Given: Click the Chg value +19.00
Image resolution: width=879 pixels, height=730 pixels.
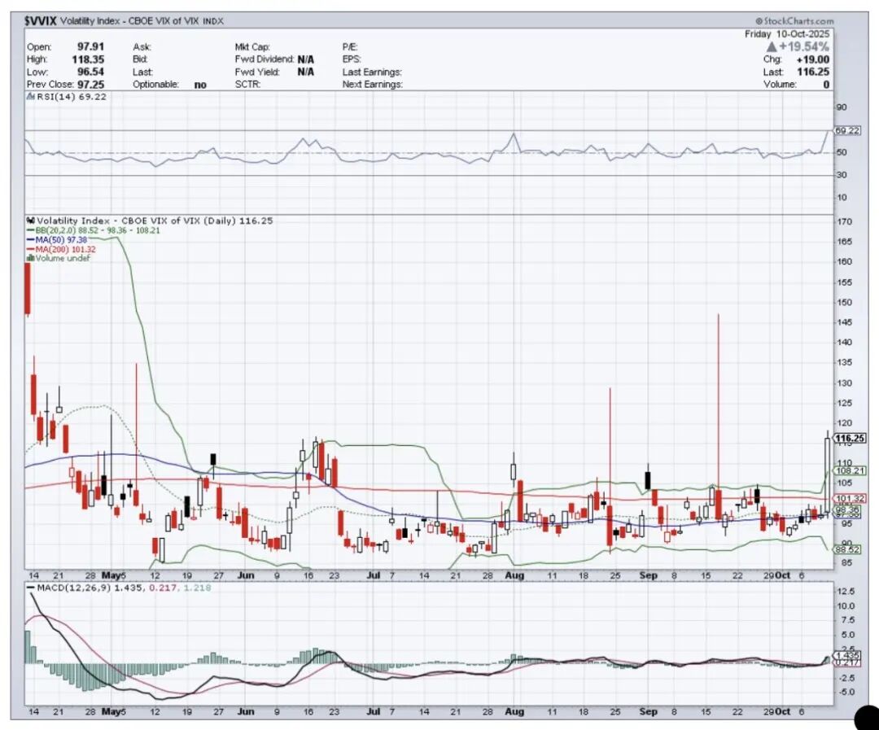Looking at the screenshot, I should click(x=812, y=59).
